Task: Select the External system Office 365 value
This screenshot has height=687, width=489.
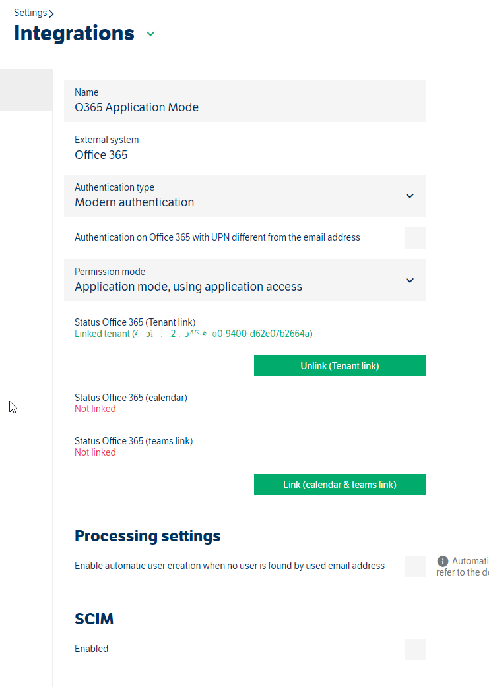Action: pyautogui.click(x=101, y=155)
